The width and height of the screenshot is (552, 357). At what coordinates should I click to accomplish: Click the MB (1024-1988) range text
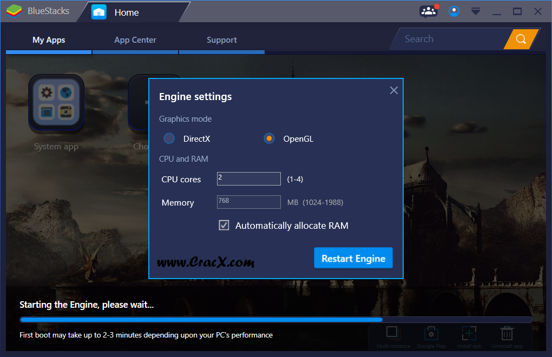point(315,203)
